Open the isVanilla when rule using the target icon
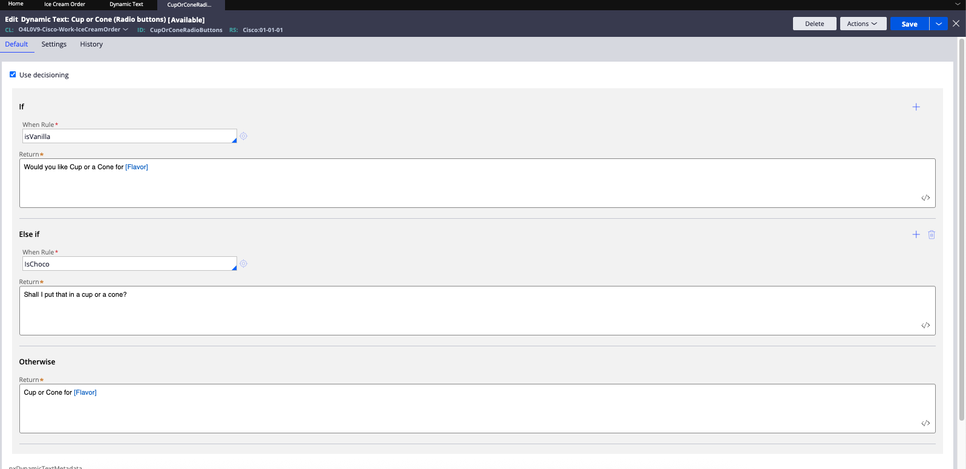This screenshot has width=966, height=469. 243,137
